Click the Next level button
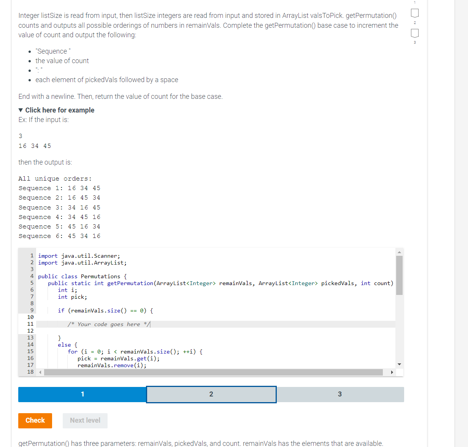 (85, 420)
